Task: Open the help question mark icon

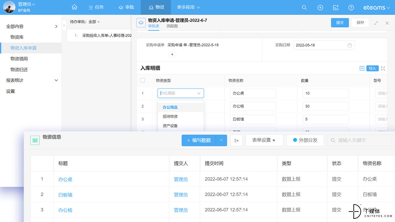Action: pyautogui.click(x=351, y=8)
